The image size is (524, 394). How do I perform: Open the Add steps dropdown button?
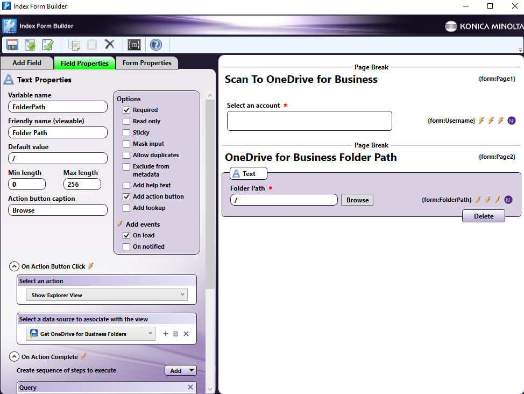[x=181, y=371]
